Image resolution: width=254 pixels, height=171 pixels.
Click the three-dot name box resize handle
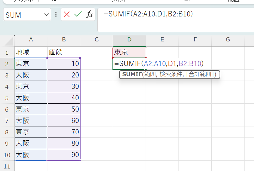[56, 15]
